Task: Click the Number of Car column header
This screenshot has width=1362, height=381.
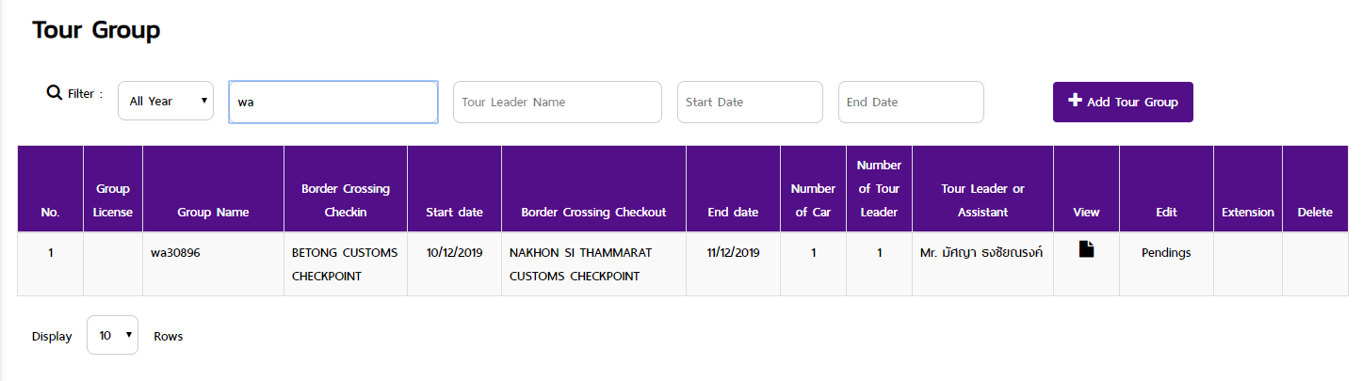Action: click(x=813, y=200)
